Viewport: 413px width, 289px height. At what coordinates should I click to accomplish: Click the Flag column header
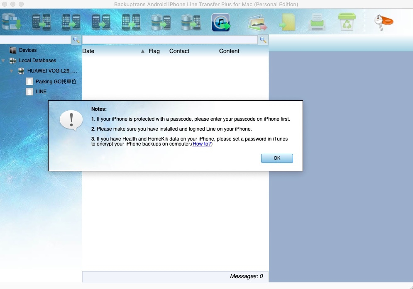[154, 51]
